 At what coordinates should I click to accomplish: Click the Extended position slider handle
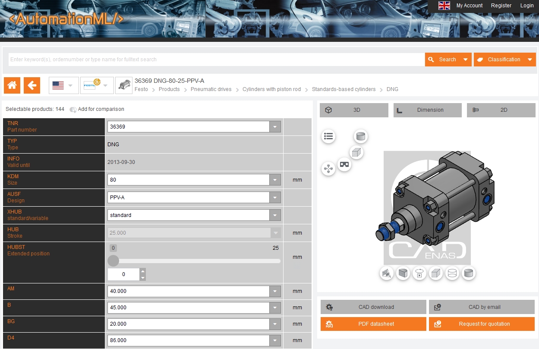113,261
